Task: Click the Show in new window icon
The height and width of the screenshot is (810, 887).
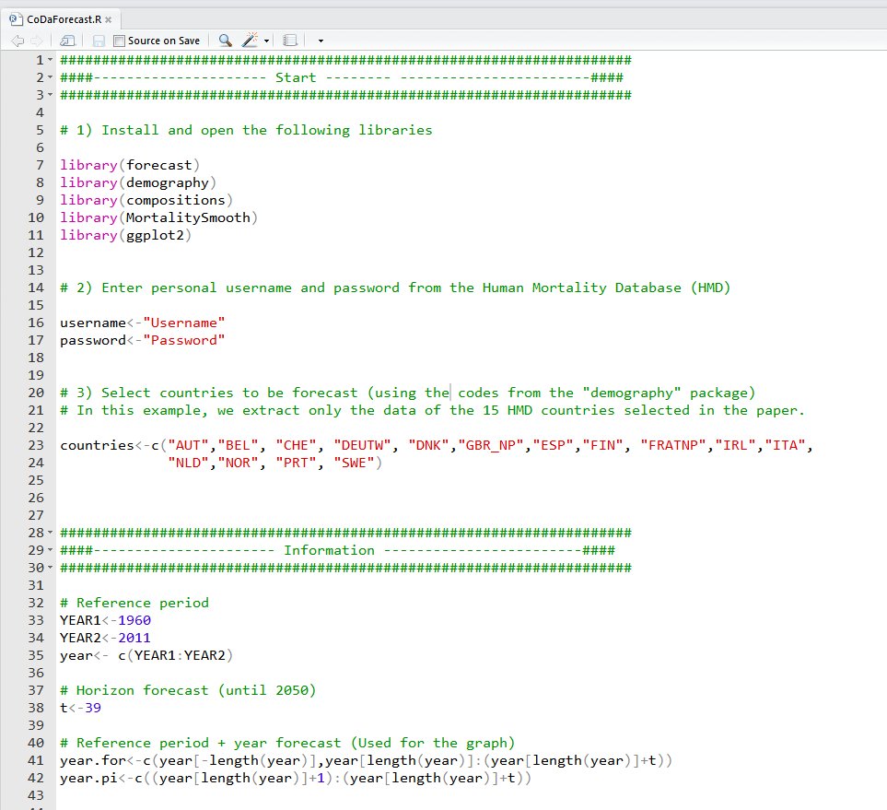Action: 67,41
